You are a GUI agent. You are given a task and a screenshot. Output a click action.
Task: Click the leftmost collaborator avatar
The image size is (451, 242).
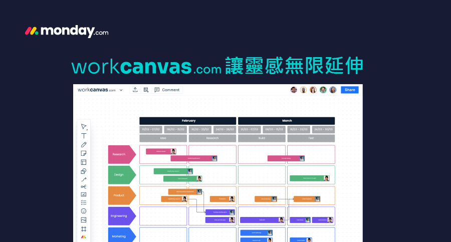pos(294,90)
